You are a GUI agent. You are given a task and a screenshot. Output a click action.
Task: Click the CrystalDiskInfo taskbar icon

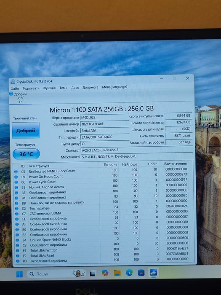(154, 272)
